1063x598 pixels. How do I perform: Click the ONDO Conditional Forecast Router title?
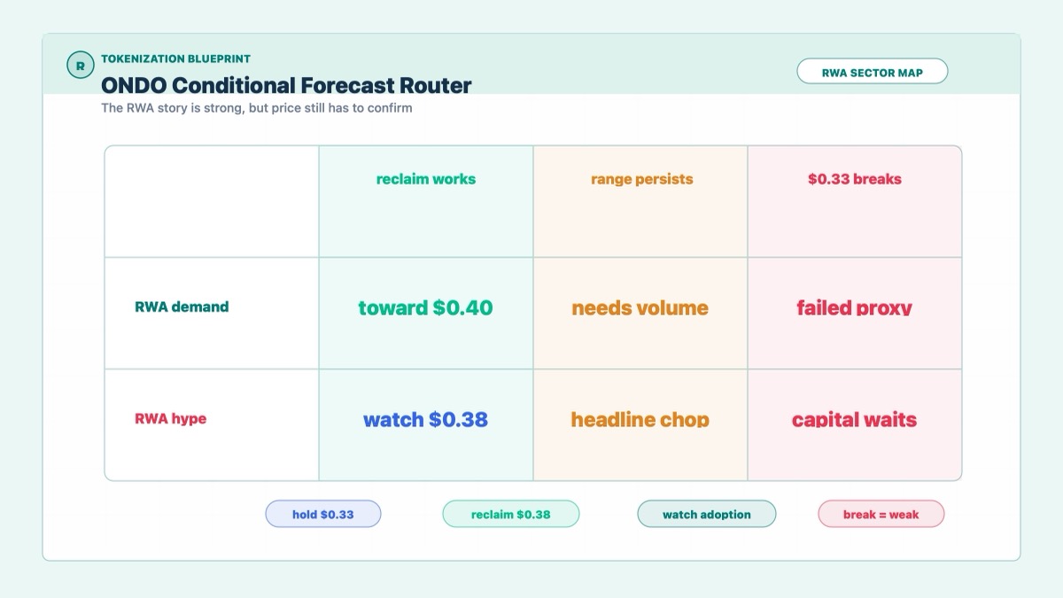[286, 86]
